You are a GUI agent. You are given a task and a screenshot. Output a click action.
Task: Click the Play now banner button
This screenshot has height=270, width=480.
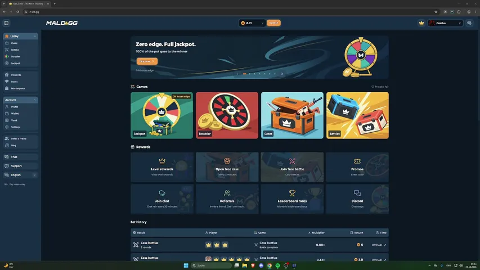click(x=147, y=61)
